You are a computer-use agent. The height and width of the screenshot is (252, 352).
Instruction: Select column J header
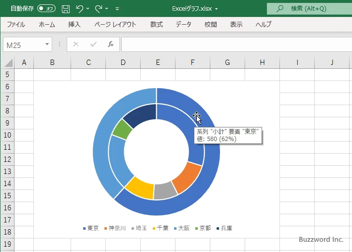point(332,63)
